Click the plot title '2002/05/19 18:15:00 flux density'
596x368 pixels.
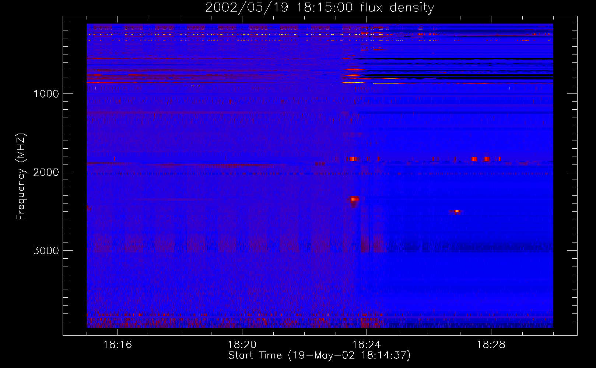pos(319,7)
